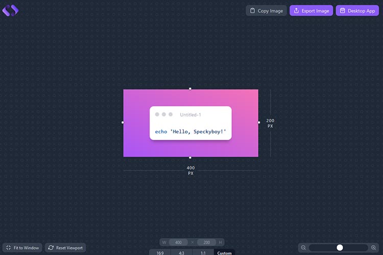The width and height of the screenshot is (383, 255).
Task: Choose the 4:3 aspect ratio tab
Action: coord(182,252)
